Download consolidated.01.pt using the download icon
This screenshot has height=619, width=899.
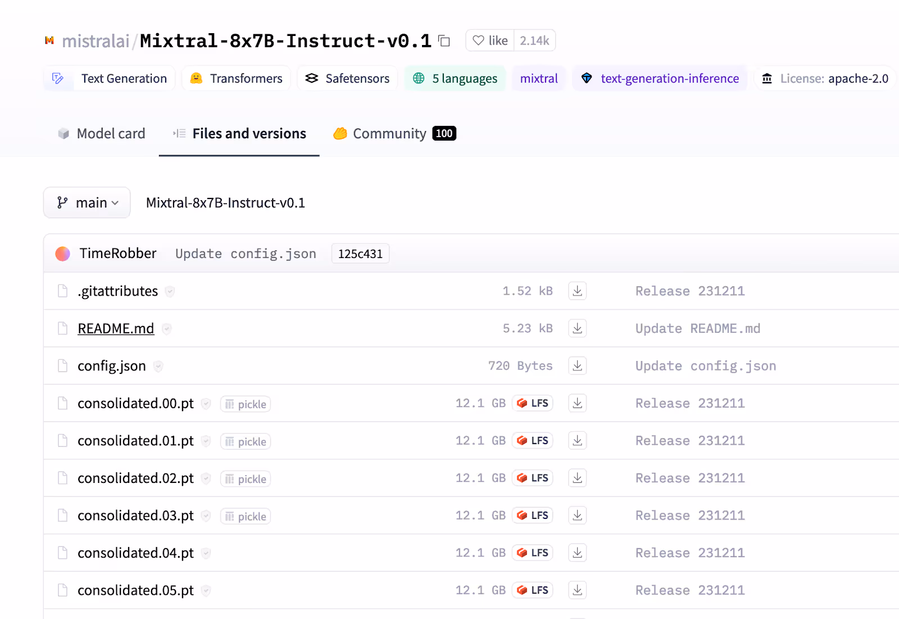tap(577, 440)
